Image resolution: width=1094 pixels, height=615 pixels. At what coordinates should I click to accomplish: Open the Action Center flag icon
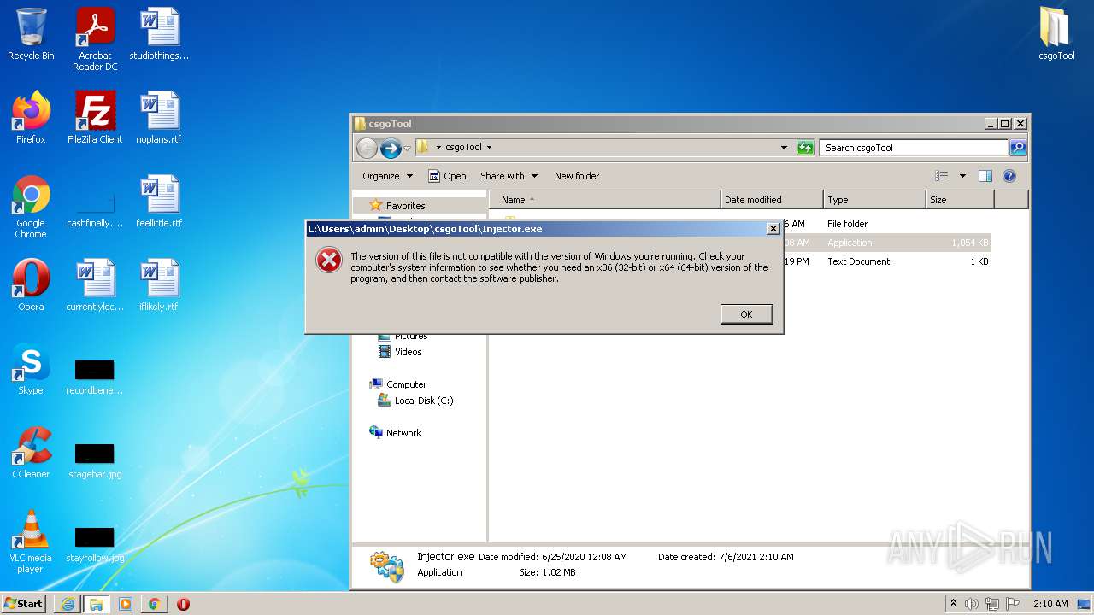pyautogui.click(x=1013, y=604)
